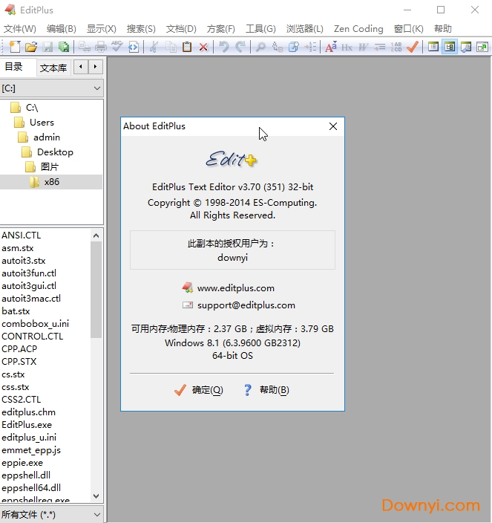Click the 确定(Q) button in About dialog
Image resolution: width=492 pixels, height=523 pixels.
click(x=199, y=389)
